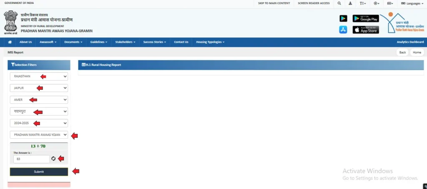Open Contact Us page
The width and height of the screenshot is (427, 189).
tap(181, 42)
